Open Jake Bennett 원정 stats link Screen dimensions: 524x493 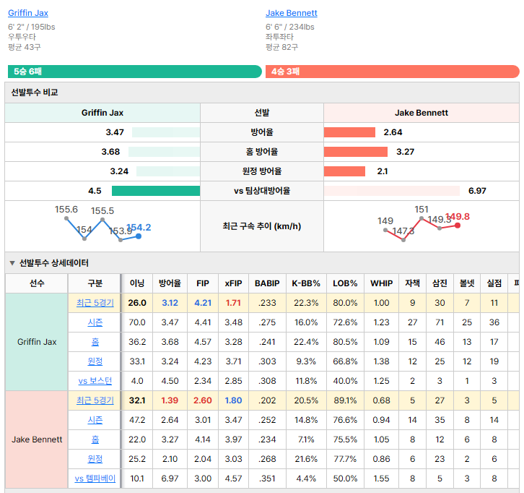95,459
